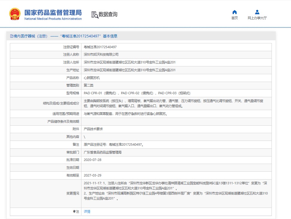Viewport: 291px width, 219px height.
Task: Click the expiry date 2027-03-29
Action: pyautogui.click(x=93, y=175)
